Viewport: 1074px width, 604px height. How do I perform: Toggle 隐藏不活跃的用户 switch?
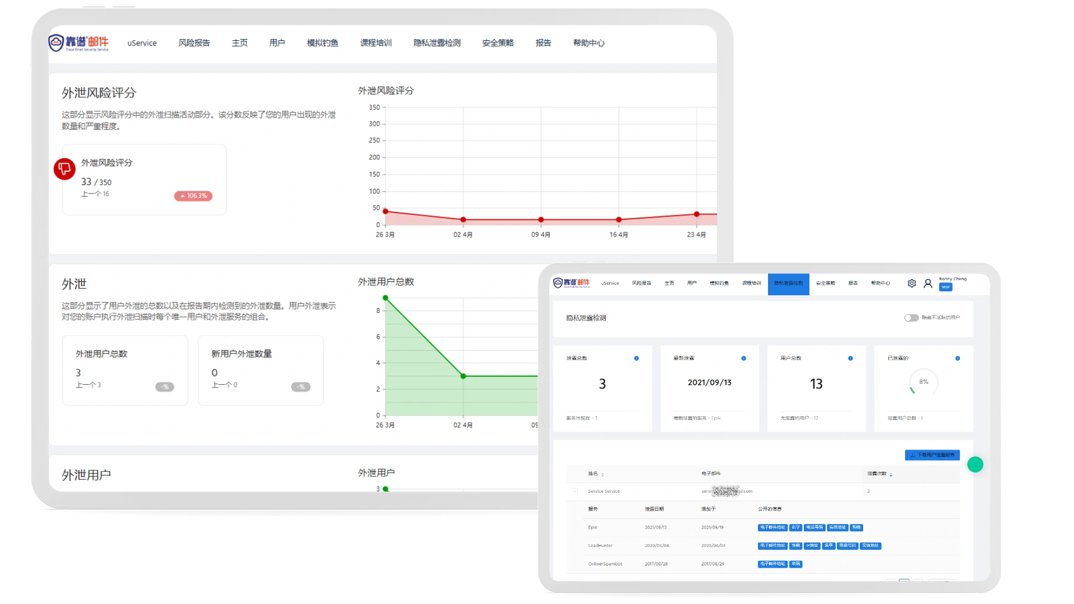[911, 318]
